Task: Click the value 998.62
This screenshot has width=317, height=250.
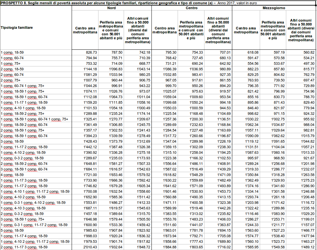Action: click(x=253, y=114)
